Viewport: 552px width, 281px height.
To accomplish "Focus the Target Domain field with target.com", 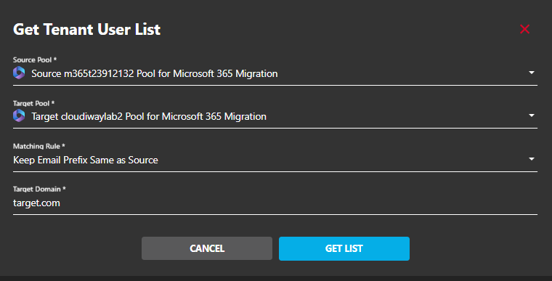I will (x=275, y=203).
